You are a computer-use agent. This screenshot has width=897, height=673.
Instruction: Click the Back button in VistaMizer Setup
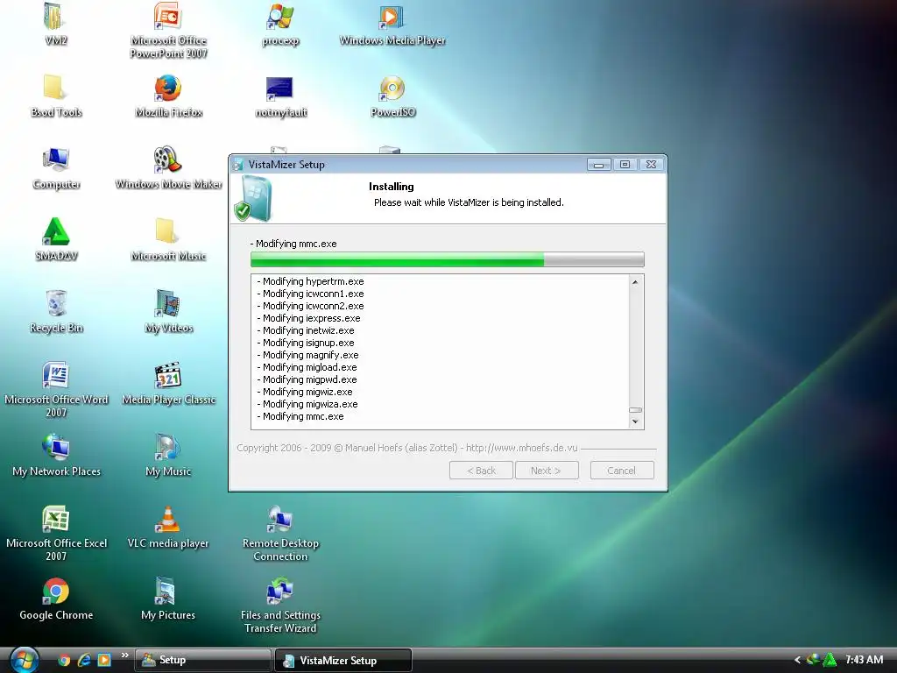pos(481,471)
